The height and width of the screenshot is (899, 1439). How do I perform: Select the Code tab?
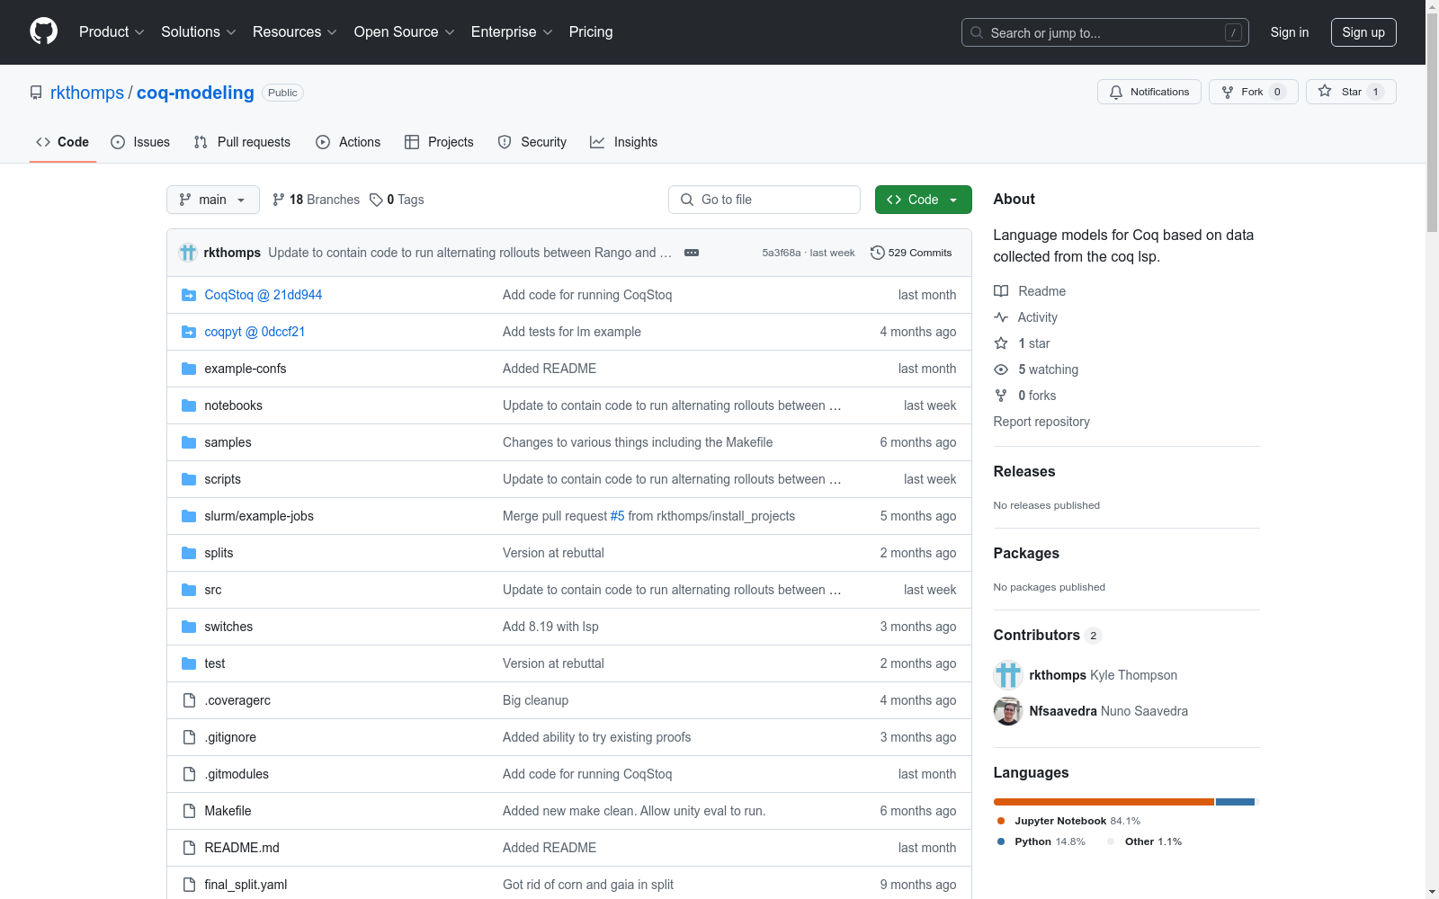(x=63, y=142)
